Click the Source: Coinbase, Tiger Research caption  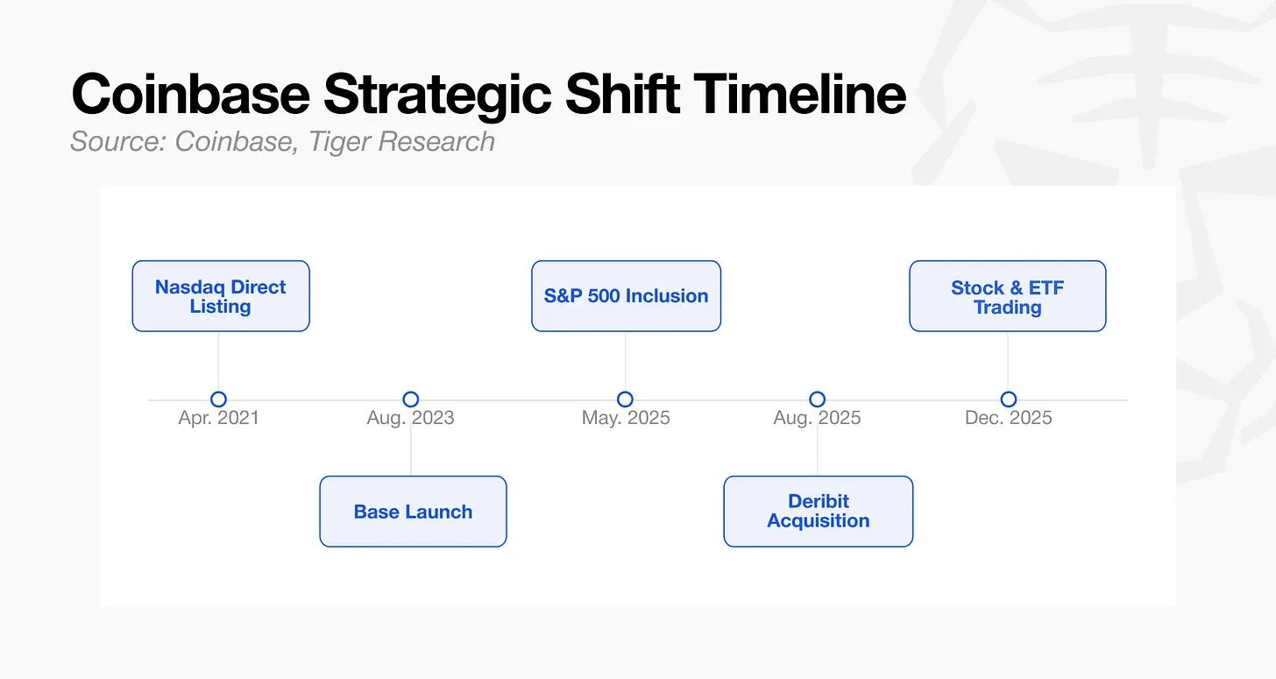pyautogui.click(x=282, y=142)
